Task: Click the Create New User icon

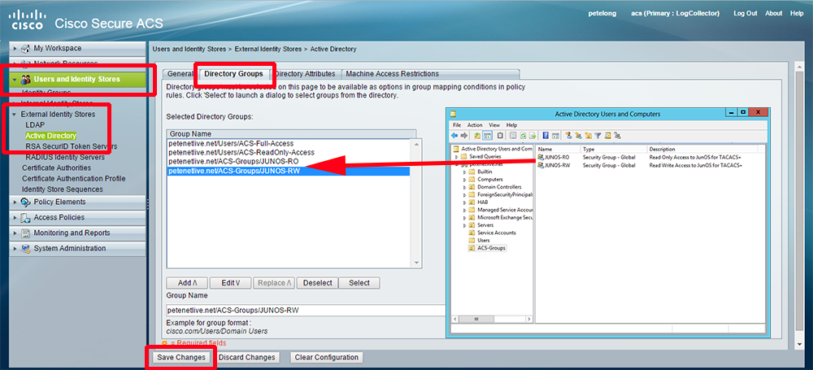Action: pyautogui.click(x=569, y=136)
